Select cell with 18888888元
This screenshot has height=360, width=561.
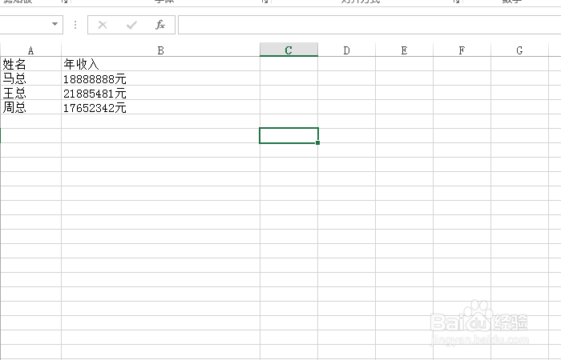pos(160,78)
